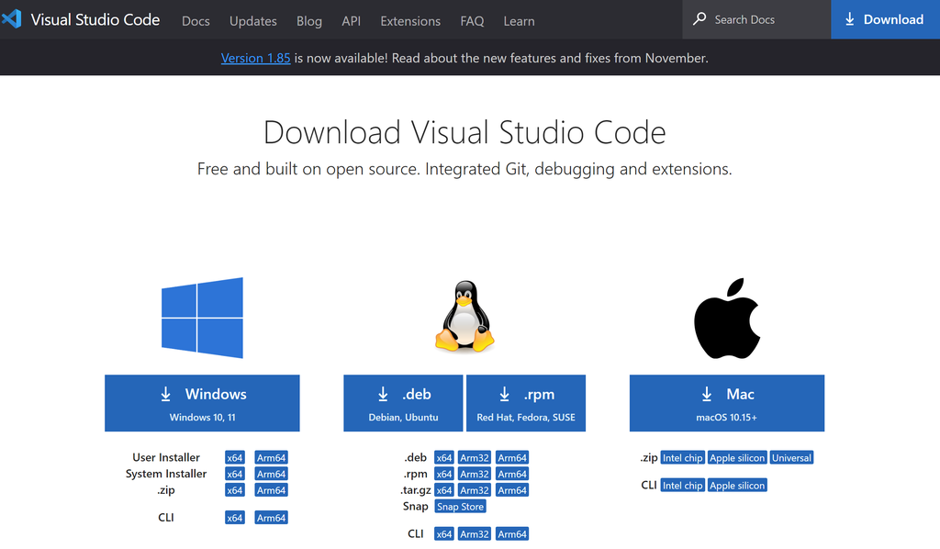
Task: Click the 'Free and built on open source' subtitle
Action: point(464,170)
